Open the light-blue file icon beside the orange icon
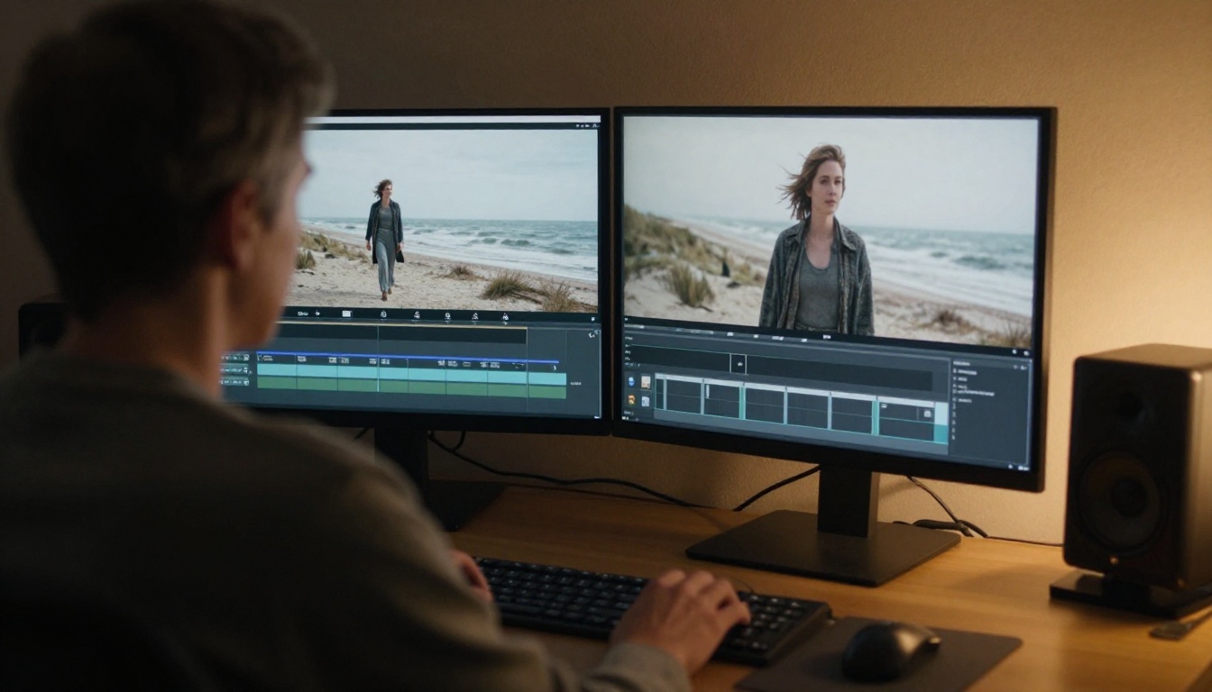 (646, 400)
